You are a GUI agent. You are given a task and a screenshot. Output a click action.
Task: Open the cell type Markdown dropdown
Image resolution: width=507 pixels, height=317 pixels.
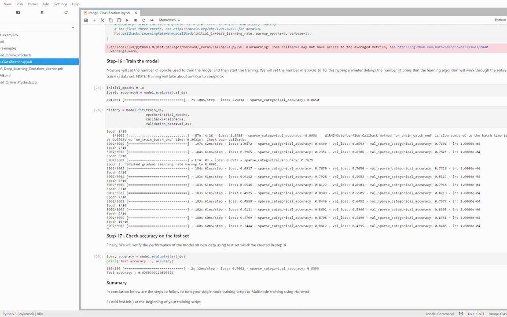(x=169, y=20)
